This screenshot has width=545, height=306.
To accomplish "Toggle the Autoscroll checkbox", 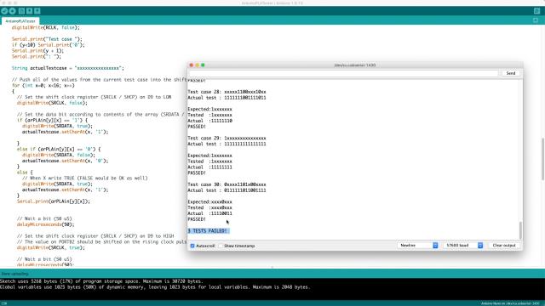I will (x=192, y=246).
